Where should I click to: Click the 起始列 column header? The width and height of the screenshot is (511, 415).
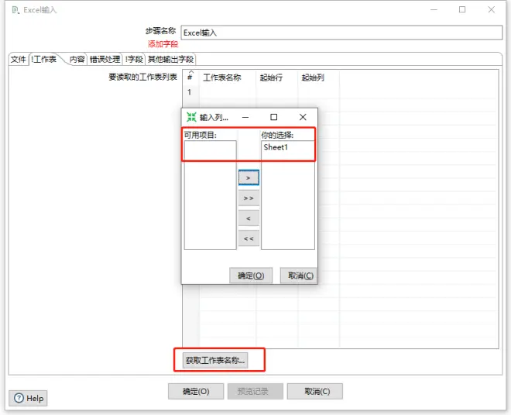pos(319,77)
